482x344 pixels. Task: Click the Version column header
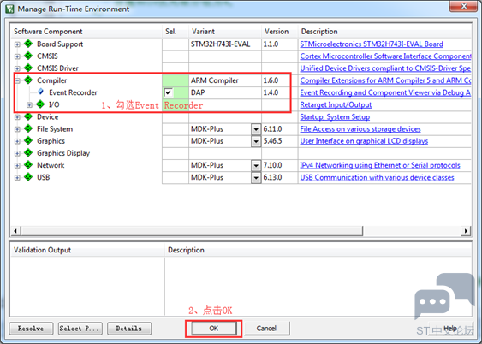[x=280, y=32]
